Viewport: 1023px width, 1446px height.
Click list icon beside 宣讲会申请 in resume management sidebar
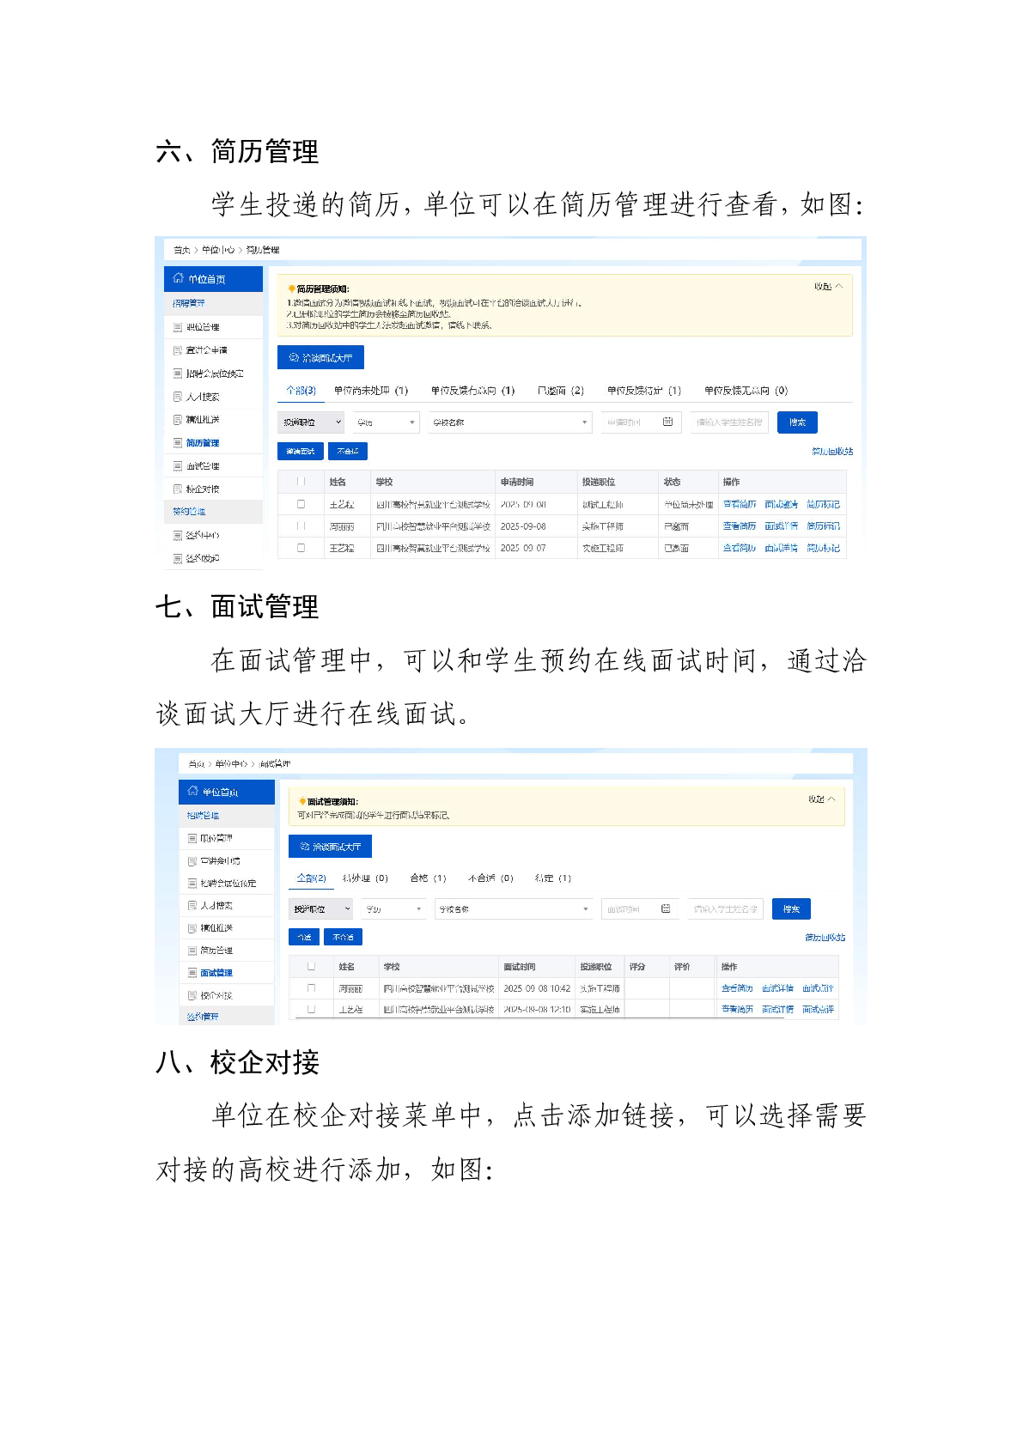(178, 350)
